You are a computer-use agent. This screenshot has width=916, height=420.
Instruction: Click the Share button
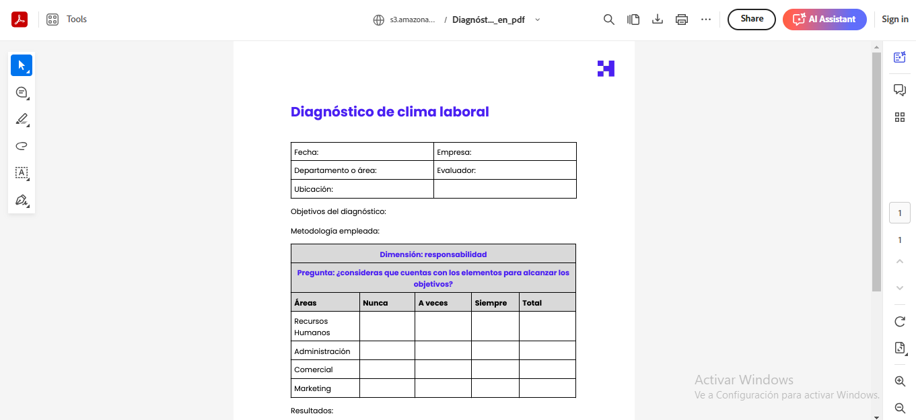pyautogui.click(x=751, y=19)
